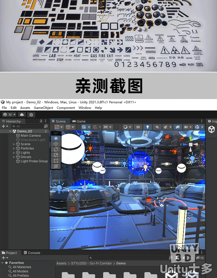This screenshot has width=217, height=278.
Task: Click the Unity cube icon in Inspector panel
Action: pos(212,129)
